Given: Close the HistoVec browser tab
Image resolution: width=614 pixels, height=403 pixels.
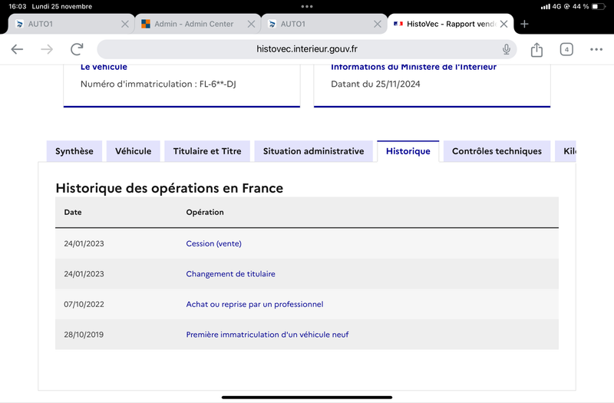Looking at the screenshot, I should [x=503, y=24].
